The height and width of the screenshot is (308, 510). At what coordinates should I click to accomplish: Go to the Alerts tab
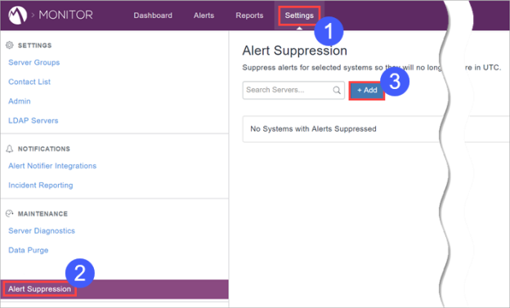click(x=204, y=16)
